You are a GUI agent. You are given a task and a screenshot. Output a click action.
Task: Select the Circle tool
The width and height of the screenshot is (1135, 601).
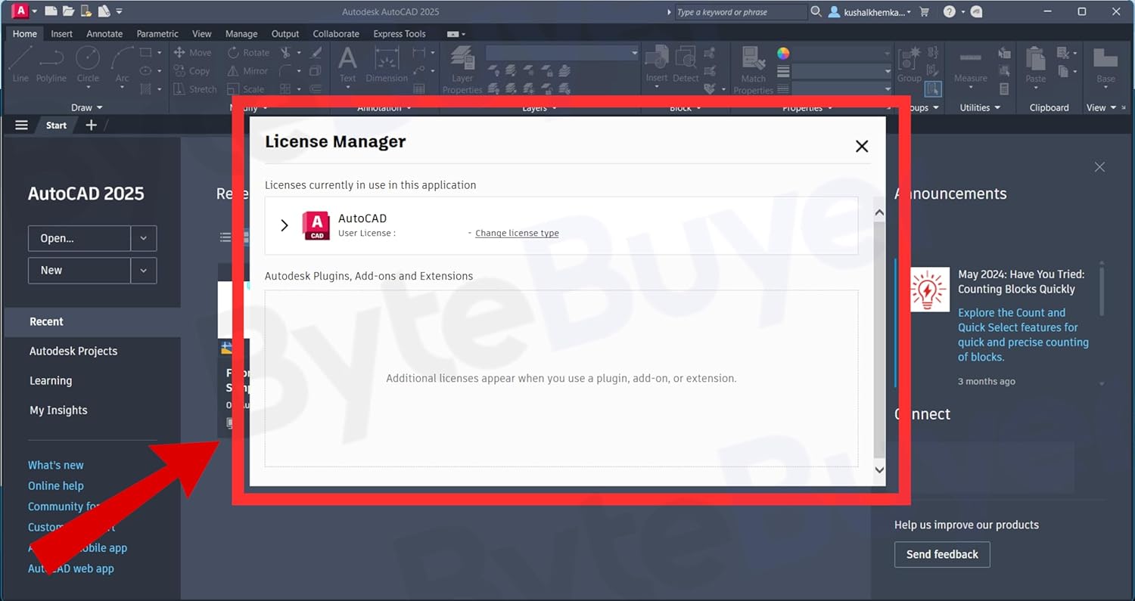tap(88, 65)
